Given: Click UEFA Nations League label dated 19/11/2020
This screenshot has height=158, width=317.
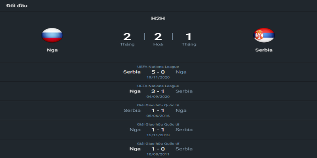Looking at the screenshot, I should 158,67.
